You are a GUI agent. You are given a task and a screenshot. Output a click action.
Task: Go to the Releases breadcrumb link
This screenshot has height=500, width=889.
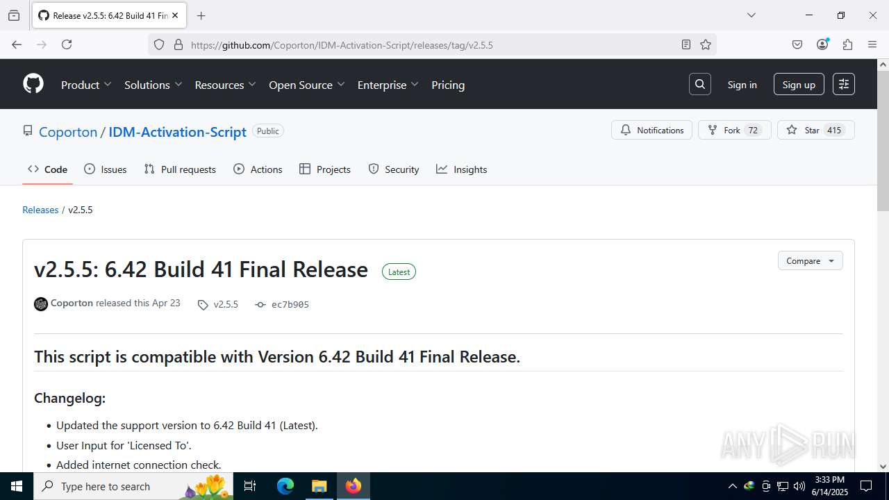point(40,210)
